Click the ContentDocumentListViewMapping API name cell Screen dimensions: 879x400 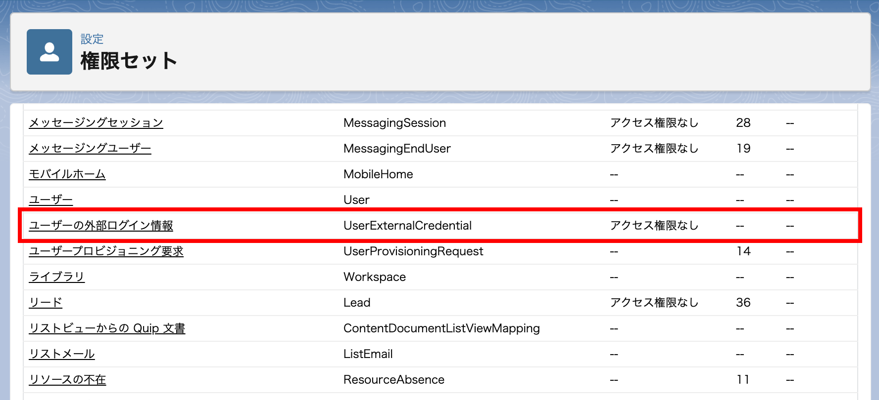click(441, 328)
